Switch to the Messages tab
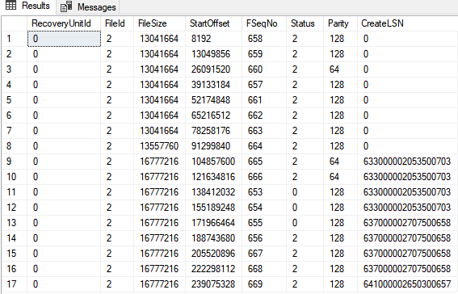Viewport: 458px width, 294px height. pyautogui.click(x=88, y=7)
